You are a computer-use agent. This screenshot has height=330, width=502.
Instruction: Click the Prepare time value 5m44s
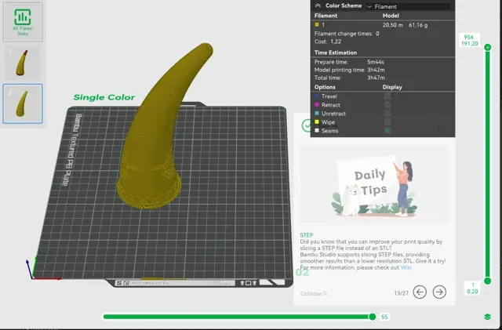coord(376,62)
